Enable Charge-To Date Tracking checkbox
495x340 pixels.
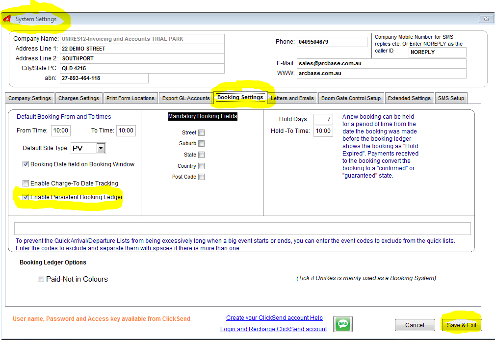(26, 183)
